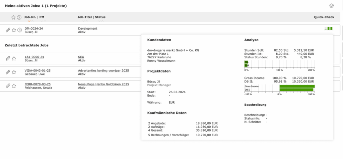Open Quick-Check bars icon for DM-0024-24
The width and height of the screenshot is (343, 159).
click(329, 29)
